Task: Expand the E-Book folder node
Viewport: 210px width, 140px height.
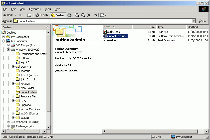Action: (13, 58)
